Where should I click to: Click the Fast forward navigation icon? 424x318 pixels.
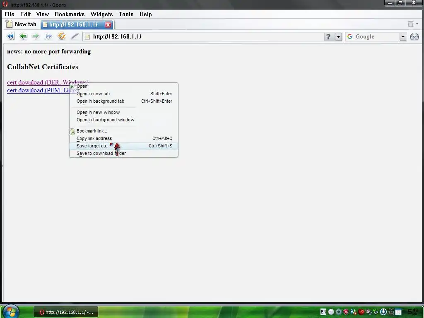tap(48, 36)
